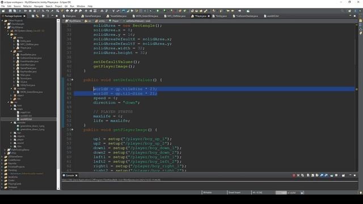Image resolution: width=363 pixels, height=204 pixels.
Task: Click the Save All toolbar icon
Action: pyautogui.click(x=15, y=11)
